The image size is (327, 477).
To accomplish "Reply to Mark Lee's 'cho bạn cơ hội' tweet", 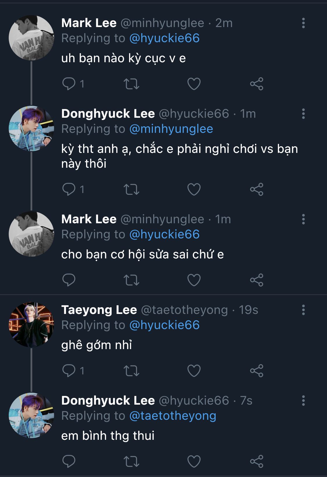I will pos(69,280).
